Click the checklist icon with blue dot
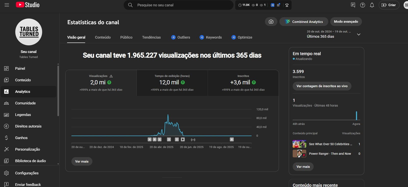The height and width of the screenshot is (187, 408). (x=278, y=5)
